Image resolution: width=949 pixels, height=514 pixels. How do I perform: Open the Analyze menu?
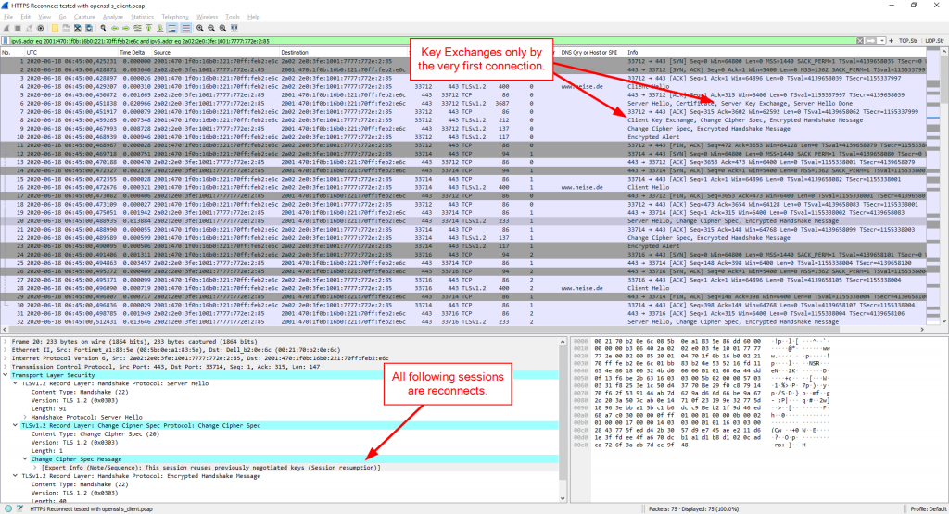(x=114, y=17)
